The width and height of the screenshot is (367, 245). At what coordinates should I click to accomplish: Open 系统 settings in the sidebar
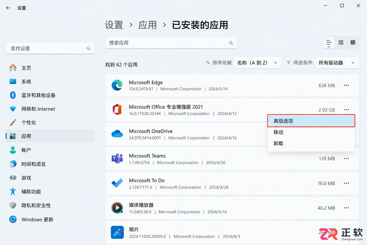tap(50, 82)
